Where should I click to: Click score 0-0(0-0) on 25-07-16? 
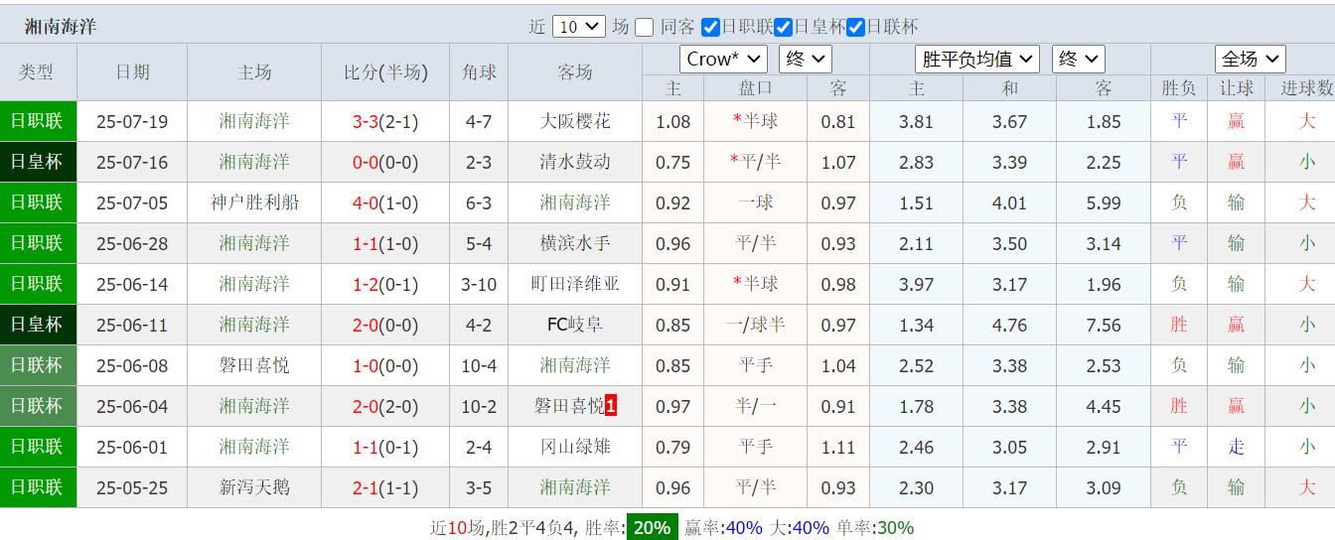tap(385, 163)
